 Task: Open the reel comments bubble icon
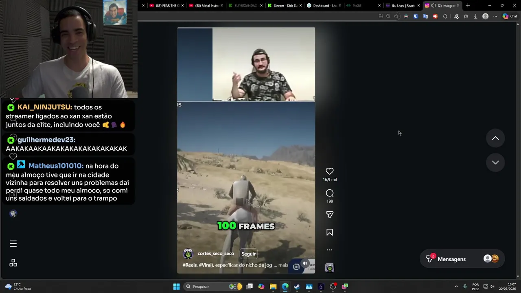tap(330, 193)
